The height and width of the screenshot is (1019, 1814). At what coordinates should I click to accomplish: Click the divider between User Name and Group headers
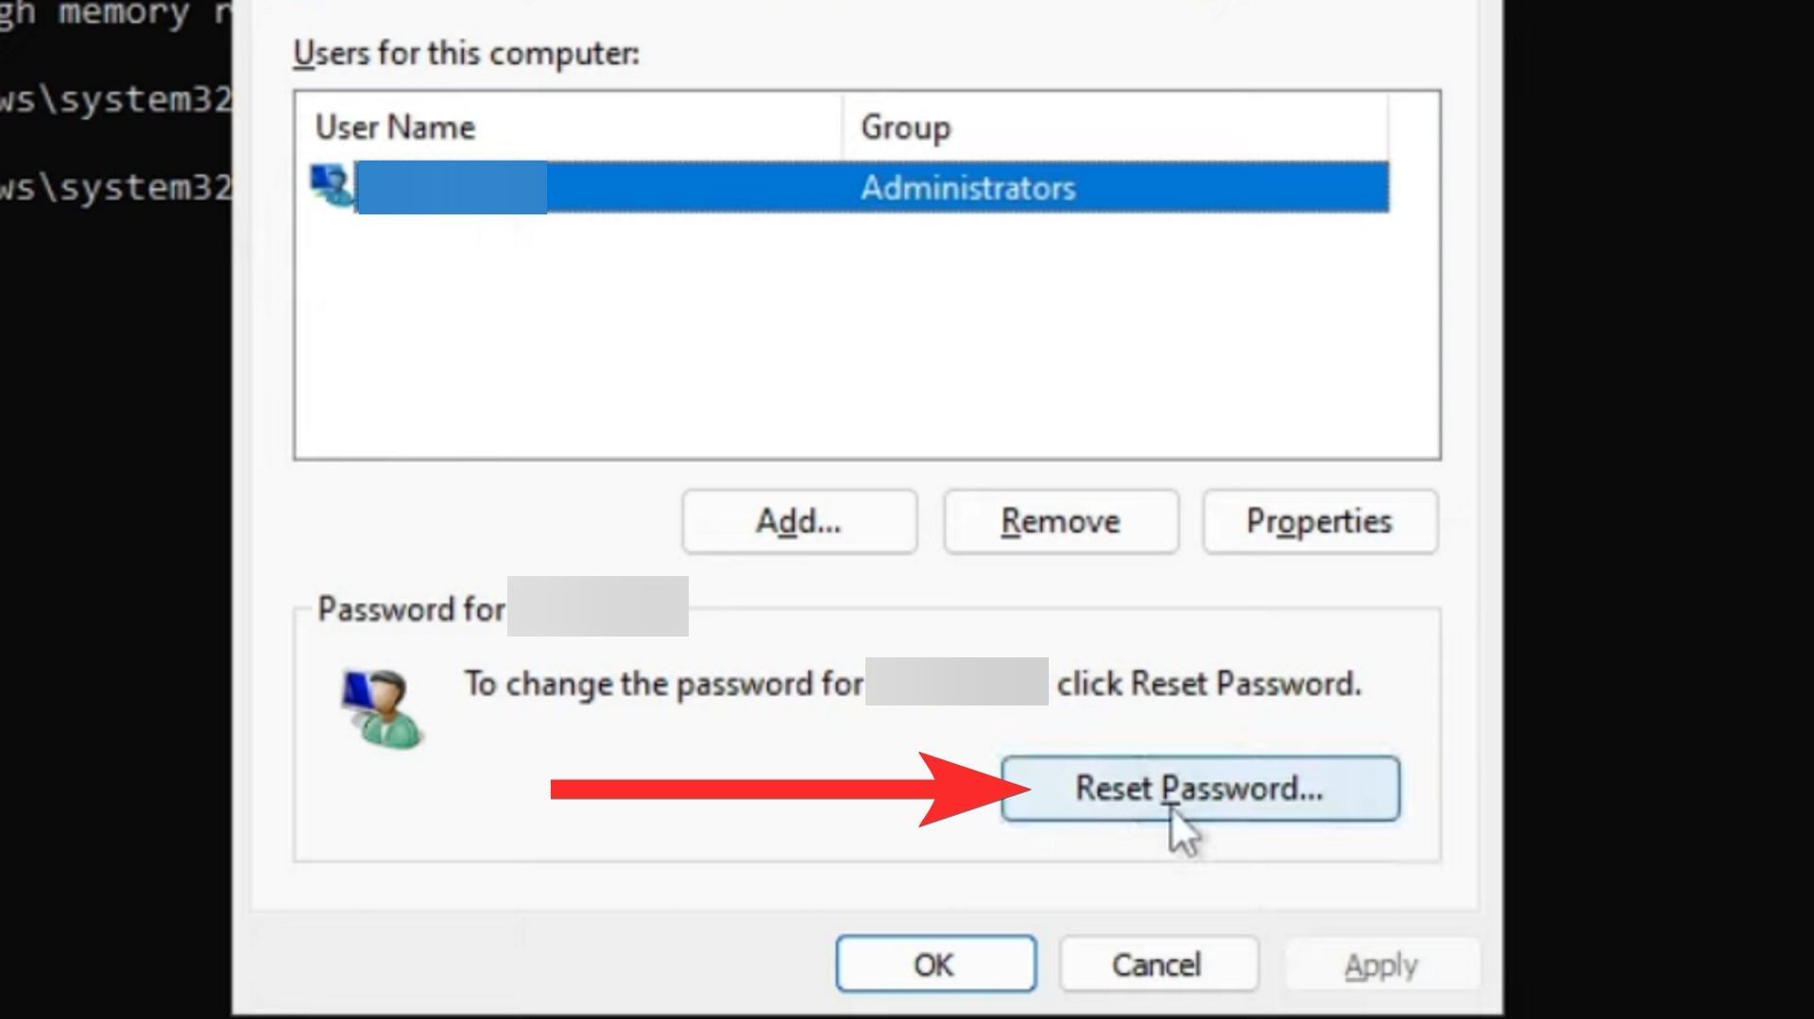click(842, 127)
